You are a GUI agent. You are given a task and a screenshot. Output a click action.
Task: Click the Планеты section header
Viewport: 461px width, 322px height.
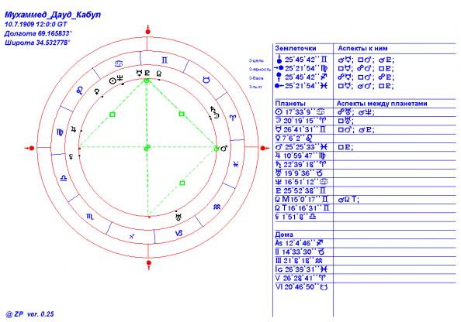(290, 104)
